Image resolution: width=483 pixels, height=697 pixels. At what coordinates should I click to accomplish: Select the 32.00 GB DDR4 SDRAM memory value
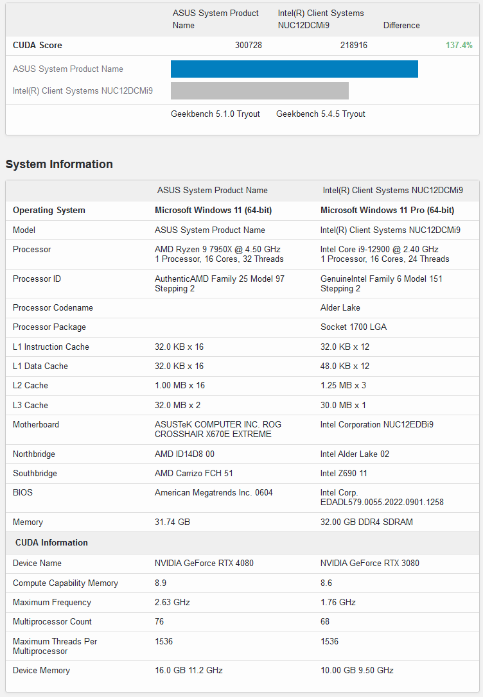[367, 522]
